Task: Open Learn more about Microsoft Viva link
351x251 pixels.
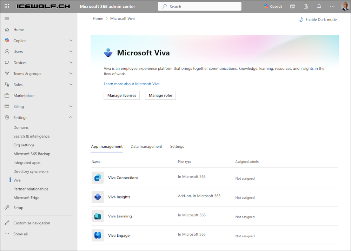Action: click(132, 84)
